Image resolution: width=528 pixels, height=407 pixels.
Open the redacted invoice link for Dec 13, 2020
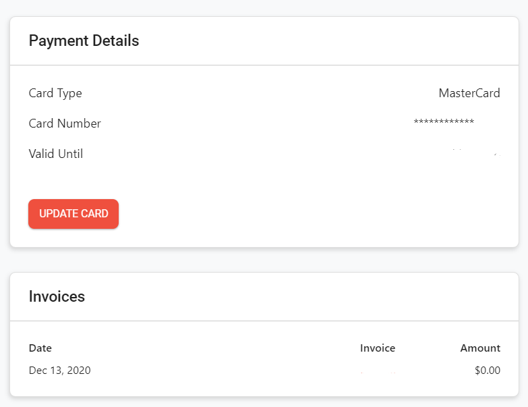378,371
